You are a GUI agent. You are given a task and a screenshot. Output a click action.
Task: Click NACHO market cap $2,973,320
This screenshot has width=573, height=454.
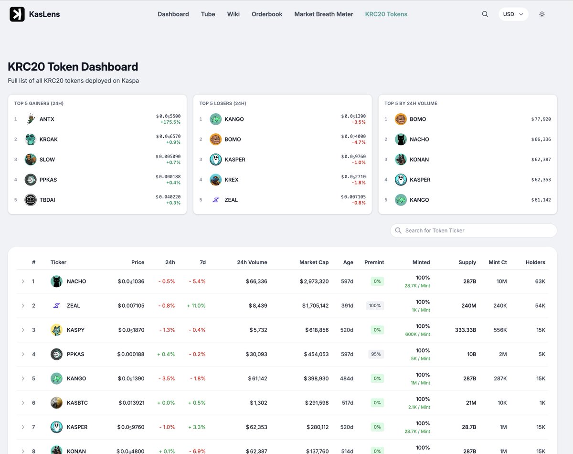pos(314,281)
